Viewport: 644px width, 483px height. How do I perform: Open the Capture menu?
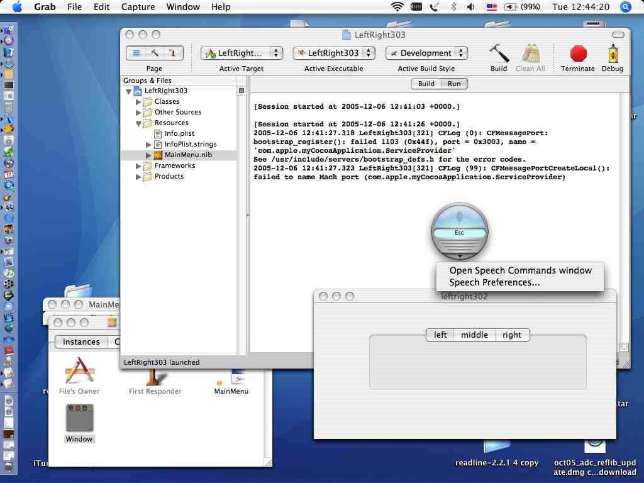click(x=138, y=7)
